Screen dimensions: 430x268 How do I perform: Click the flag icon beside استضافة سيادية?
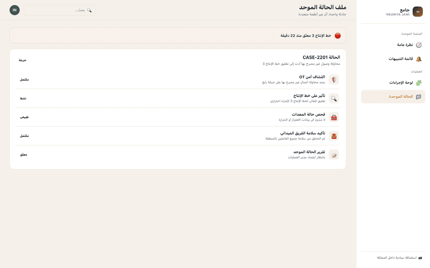click(x=420, y=258)
